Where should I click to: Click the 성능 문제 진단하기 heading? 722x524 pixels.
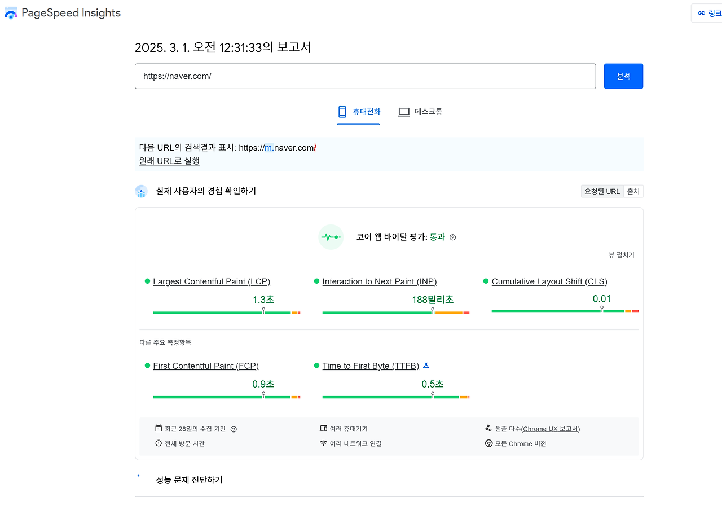click(190, 480)
